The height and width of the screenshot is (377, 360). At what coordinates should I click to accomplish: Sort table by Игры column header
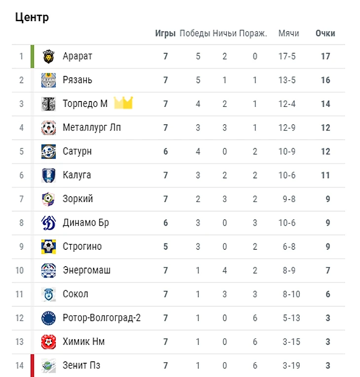165,34
